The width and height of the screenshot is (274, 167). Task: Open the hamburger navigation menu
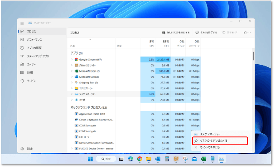(x=22, y=23)
